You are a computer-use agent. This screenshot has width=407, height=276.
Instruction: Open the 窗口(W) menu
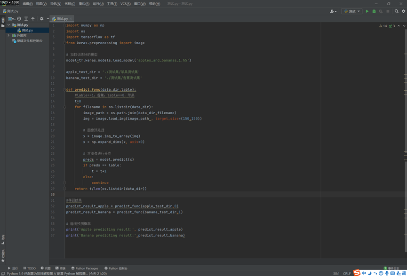(140, 4)
